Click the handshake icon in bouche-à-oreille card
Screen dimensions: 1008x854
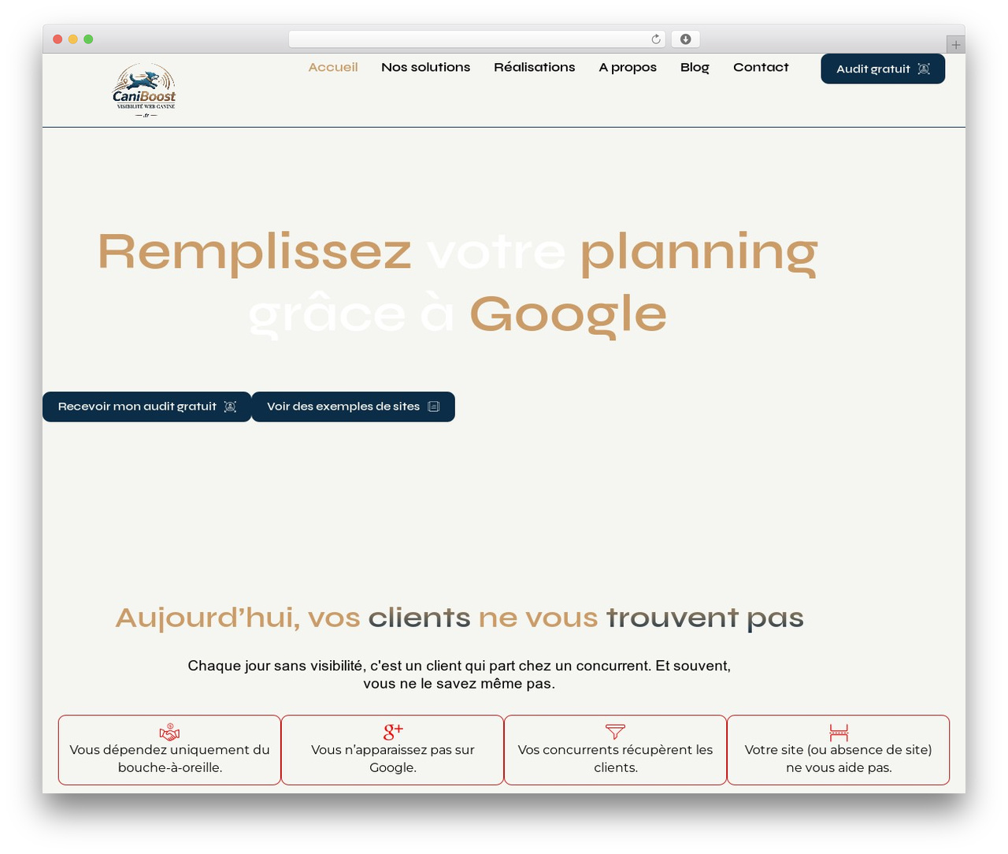coord(170,732)
